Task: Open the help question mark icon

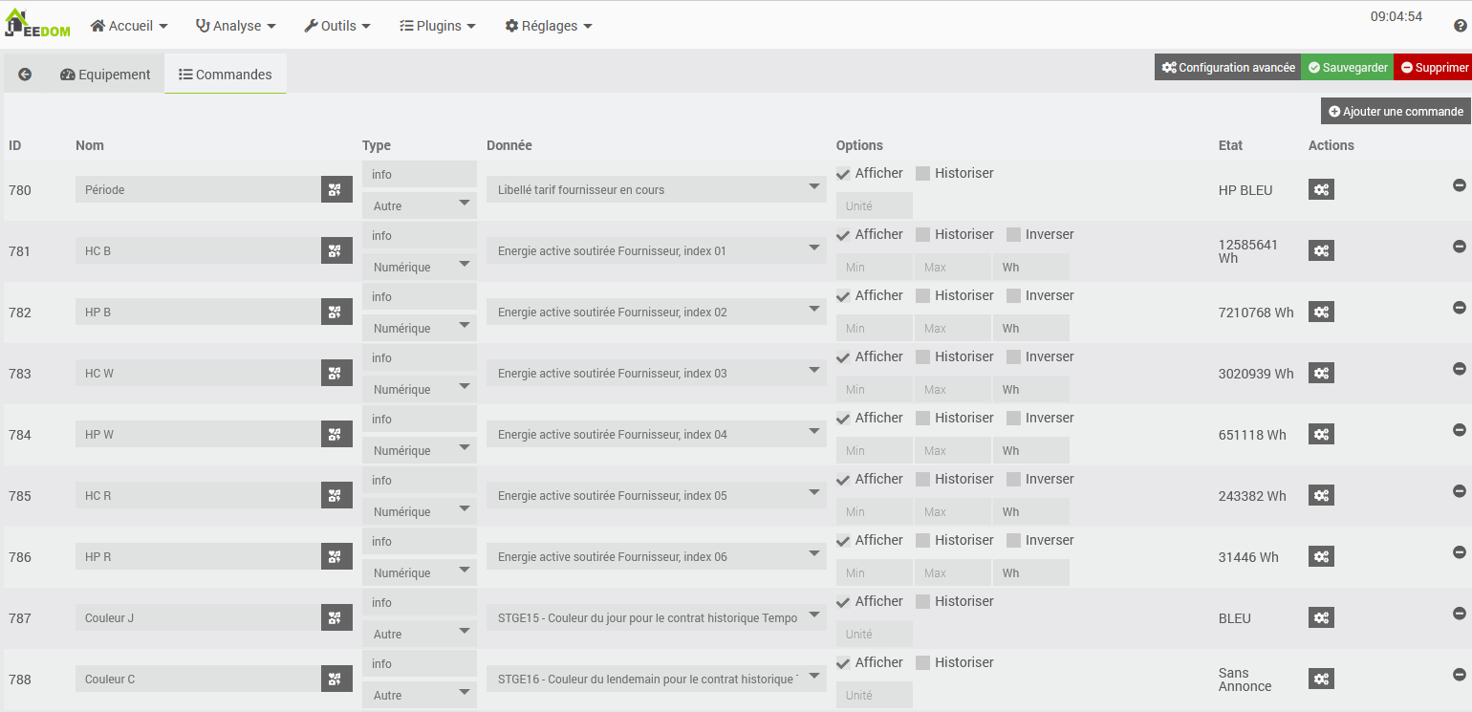Action: tap(1460, 26)
